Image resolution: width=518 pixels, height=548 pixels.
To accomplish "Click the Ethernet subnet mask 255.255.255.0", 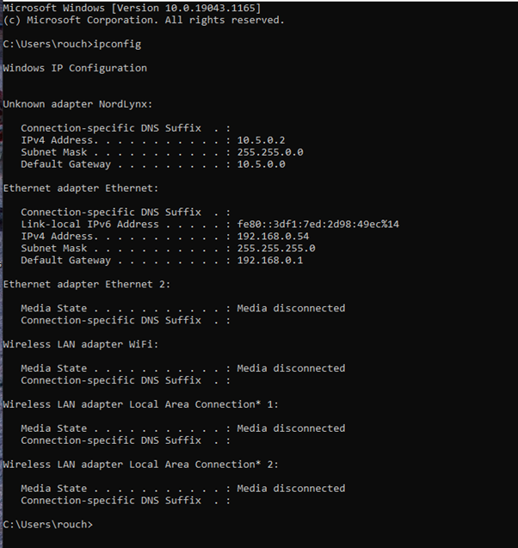I will click(x=276, y=248).
